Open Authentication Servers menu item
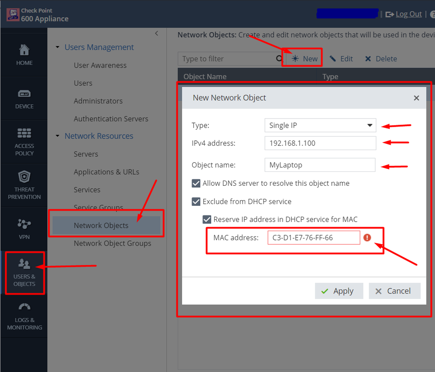This screenshot has height=372, width=435. pyautogui.click(x=111, y=119)
